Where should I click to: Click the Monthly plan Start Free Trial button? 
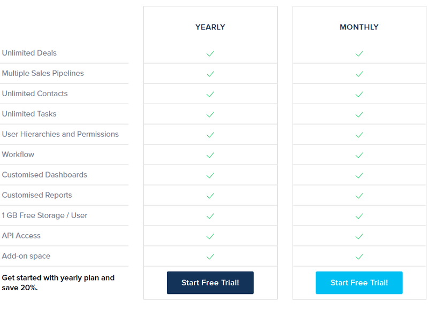[x=359, y=283]
